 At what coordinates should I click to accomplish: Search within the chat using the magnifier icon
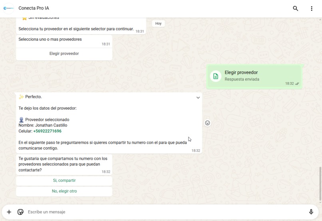point(295,8)
